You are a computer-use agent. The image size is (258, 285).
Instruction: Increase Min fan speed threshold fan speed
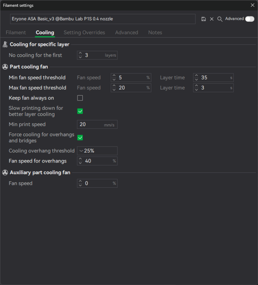click(x=114, y=76)
